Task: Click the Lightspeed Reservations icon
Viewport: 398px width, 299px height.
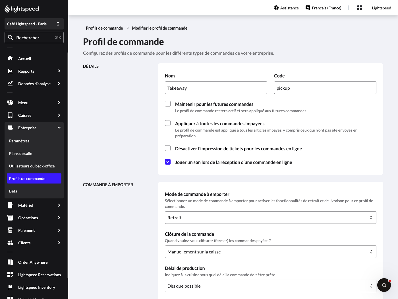Action: [10, 275]
